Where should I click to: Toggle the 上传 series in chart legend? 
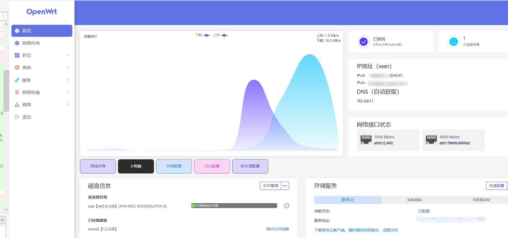point(221,35)
